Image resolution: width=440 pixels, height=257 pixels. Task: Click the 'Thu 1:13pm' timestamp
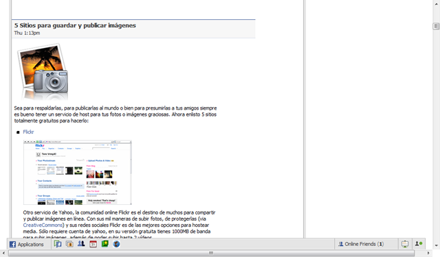(27, 33)
